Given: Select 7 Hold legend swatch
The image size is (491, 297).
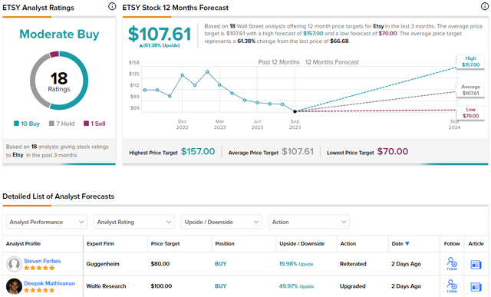Looking at the screenshot, I should pos(51,124).
